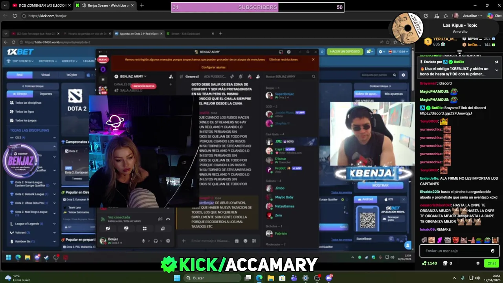This screenshot has height=283, width=503.
Task: Hide the pinned BotRix message with eye icon
Action: tap(496, 62)
